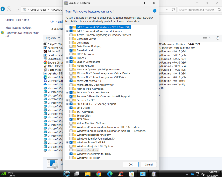222x177 pixels.
Task: Open recent locations dropdown beside navigation arrows
Action: [x=18, y=10]
